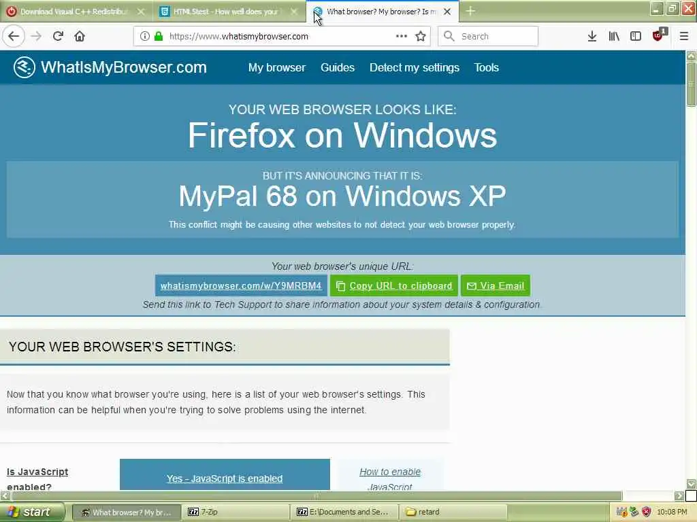Open the uBlock Origin shield icon
697x522 pixels.
(658, 35)
